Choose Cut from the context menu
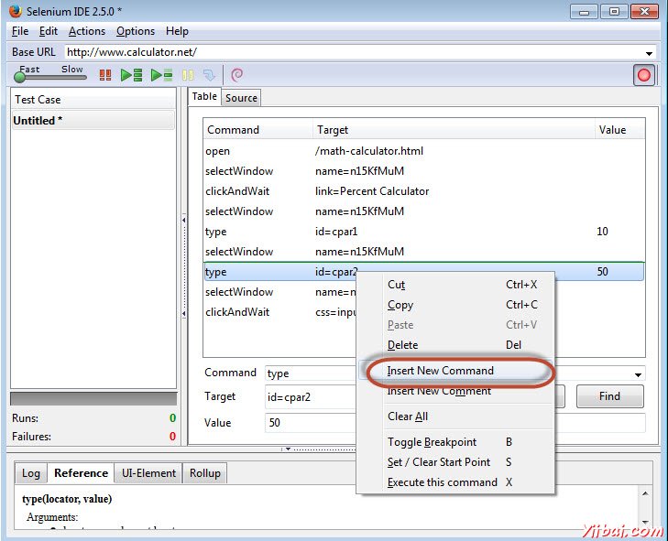Viewport: 668px width, 541px height. pyautogui.click(x=455, y=285)
